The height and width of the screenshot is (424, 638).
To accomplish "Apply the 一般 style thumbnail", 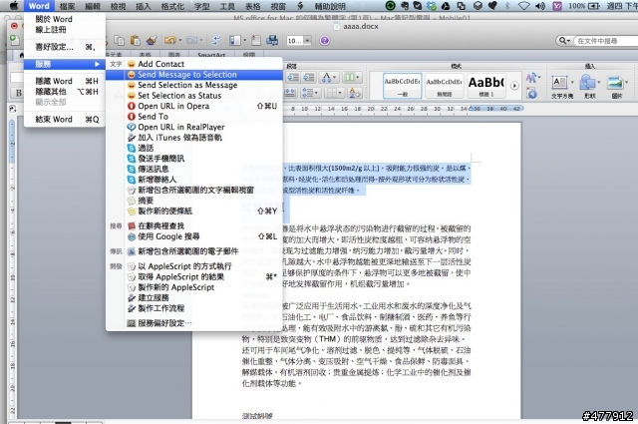I will pos(403,86).
